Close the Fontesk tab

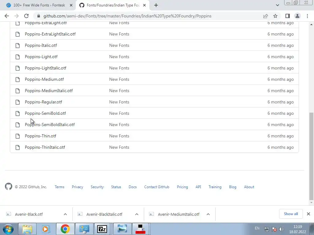coord(71,6)
